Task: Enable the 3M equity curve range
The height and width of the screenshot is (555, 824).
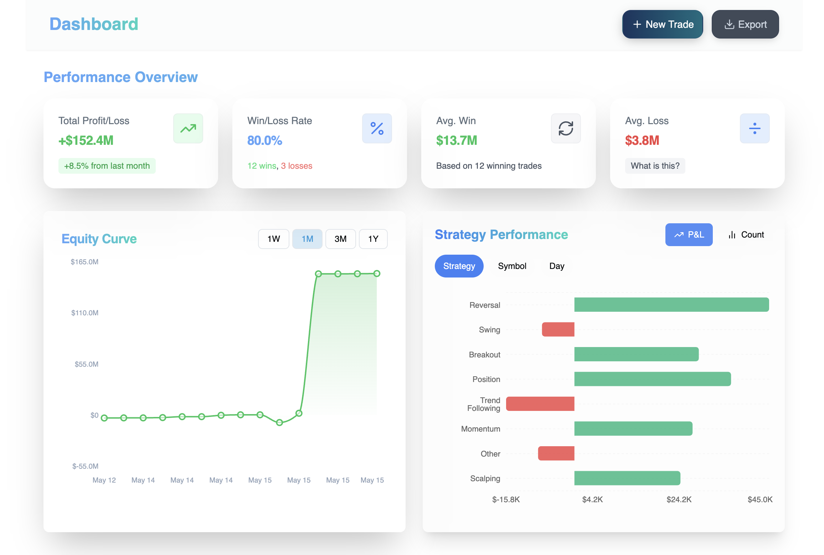Action: (x=340, y=239)
